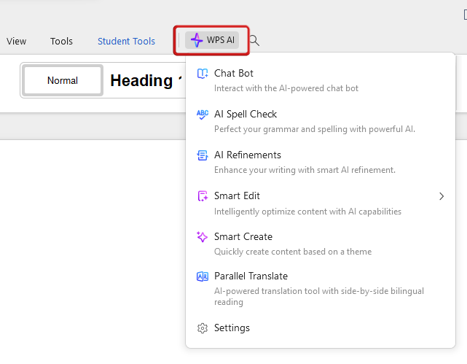Select the Chat Bot menu entry
Screen dimensions: 467x364
tap(320, 80)
